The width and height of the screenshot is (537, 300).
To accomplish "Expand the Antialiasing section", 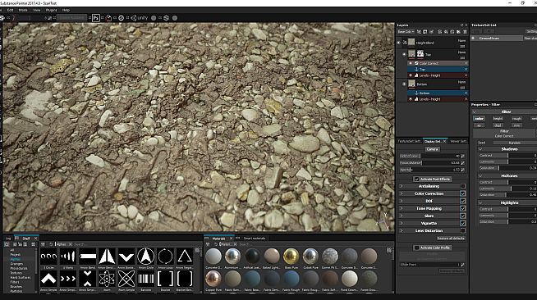I will (402, 186).
